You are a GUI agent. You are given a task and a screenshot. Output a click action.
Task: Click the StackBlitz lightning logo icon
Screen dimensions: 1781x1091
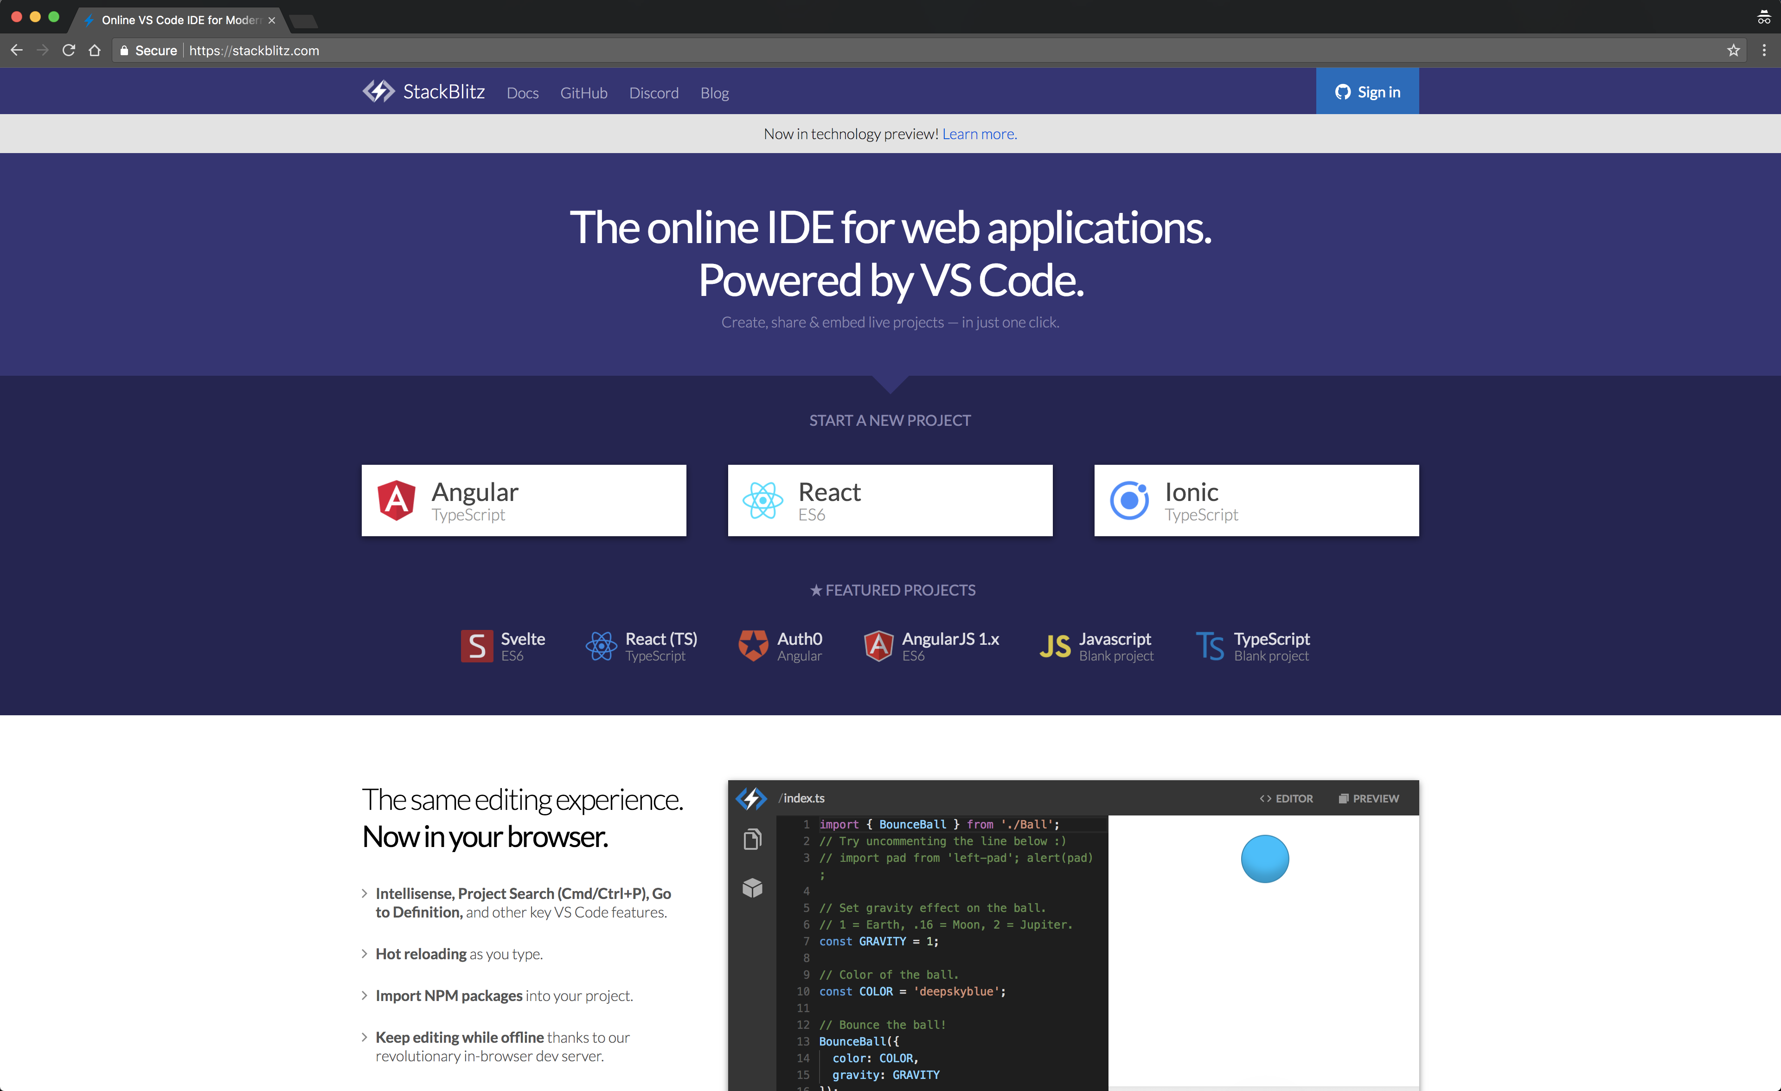click(378, 91)
